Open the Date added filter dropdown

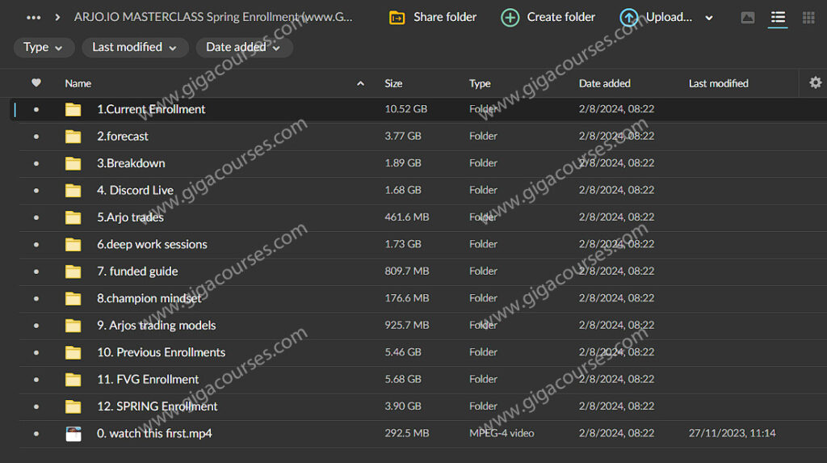tap(244, 48)
